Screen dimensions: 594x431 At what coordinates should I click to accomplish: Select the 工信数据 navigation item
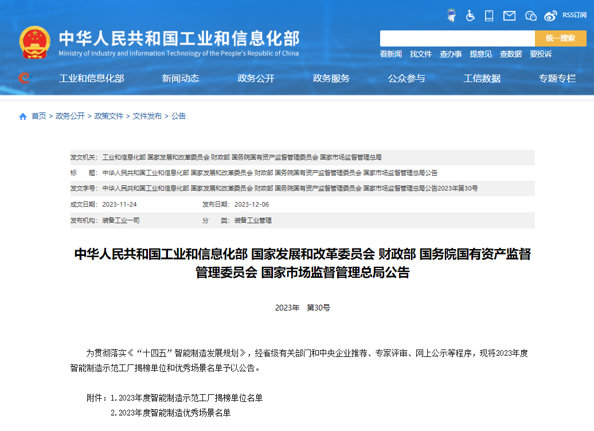pos(482,79)
